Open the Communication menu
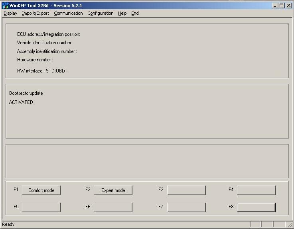 (x=68, y=13)
